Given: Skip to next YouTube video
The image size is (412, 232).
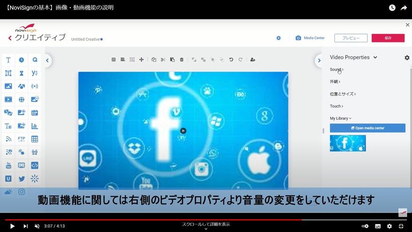Looking at the screenshot, I should [x=25, y=226].
